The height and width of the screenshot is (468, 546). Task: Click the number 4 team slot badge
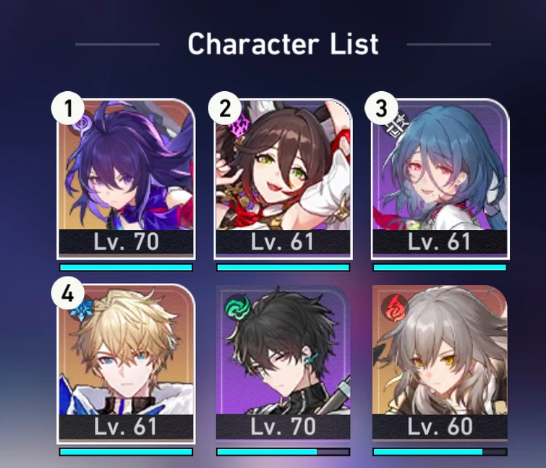[67, 294]
